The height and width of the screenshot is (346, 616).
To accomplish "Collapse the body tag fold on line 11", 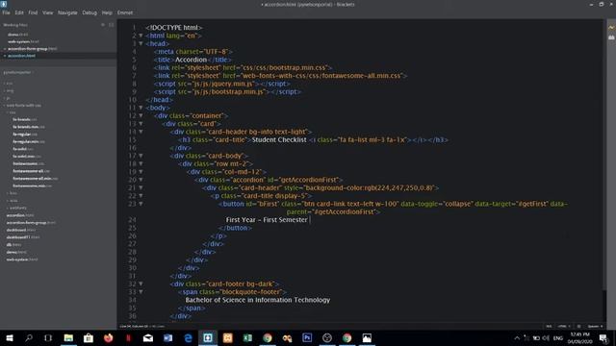I will (x=141, y=108).
